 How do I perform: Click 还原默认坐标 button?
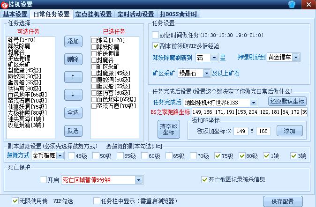287,101
